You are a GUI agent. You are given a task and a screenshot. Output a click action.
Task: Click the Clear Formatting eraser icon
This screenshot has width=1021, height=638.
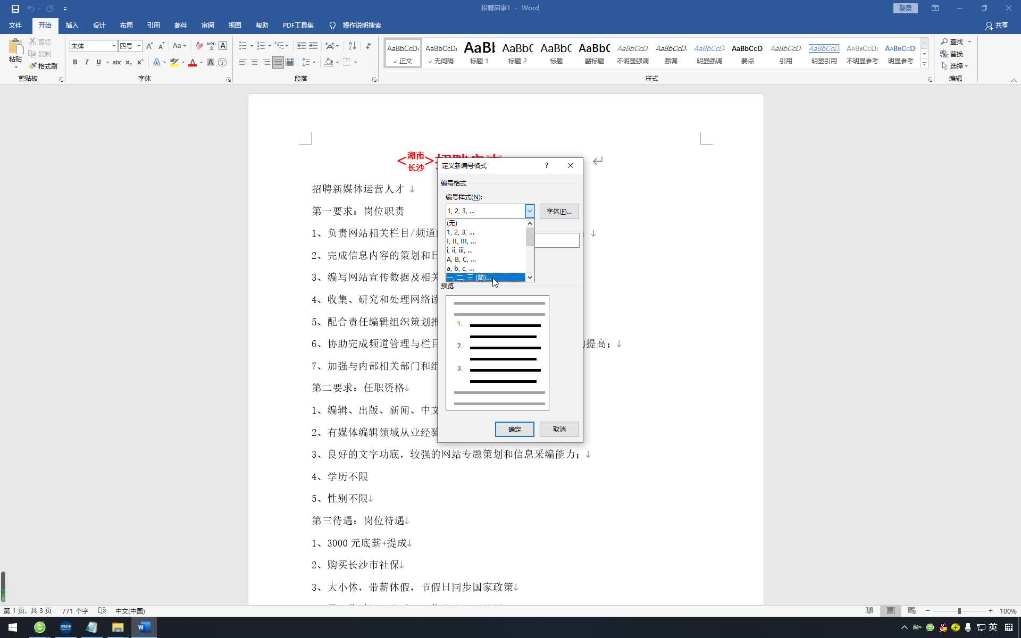pos(199,46)
